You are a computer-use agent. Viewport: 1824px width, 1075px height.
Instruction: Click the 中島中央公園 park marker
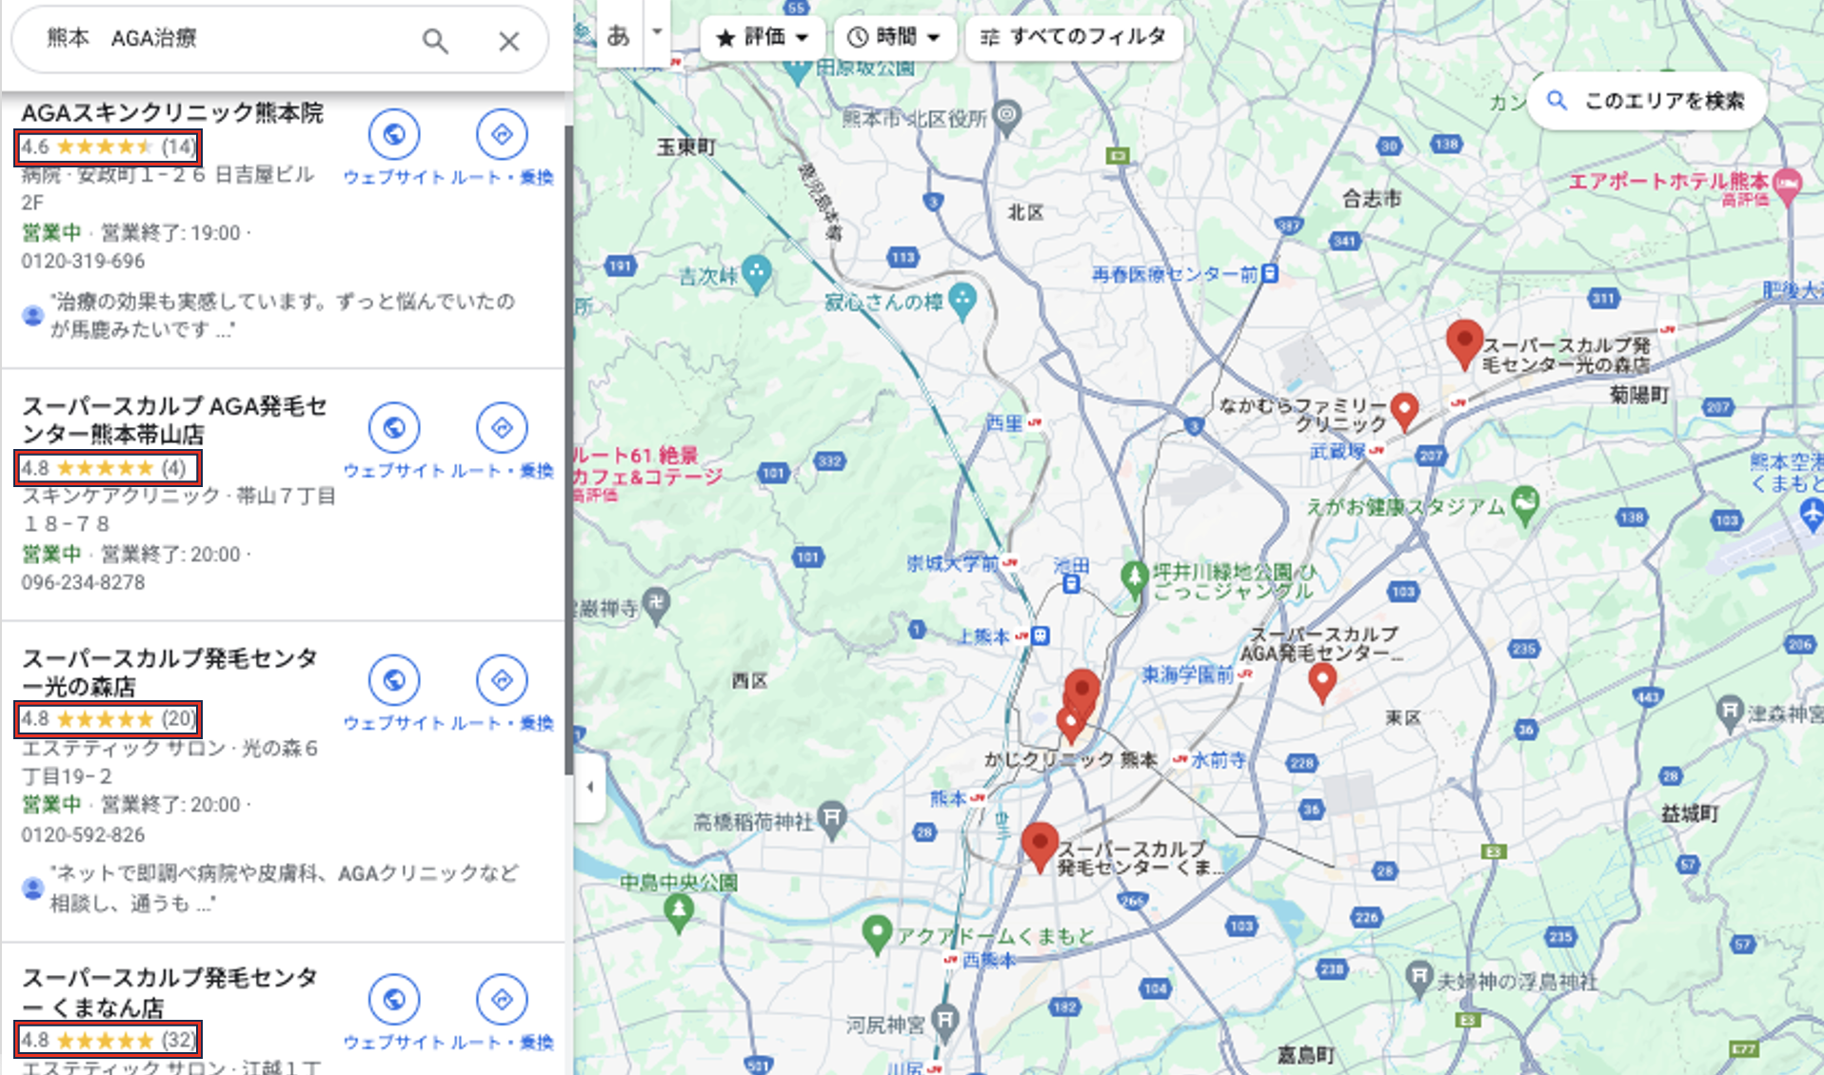pyautogui.click(x=679, y=911)
